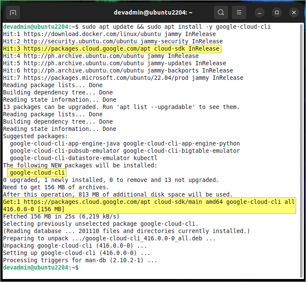Click the Suggested packages: line

point(35,136)
